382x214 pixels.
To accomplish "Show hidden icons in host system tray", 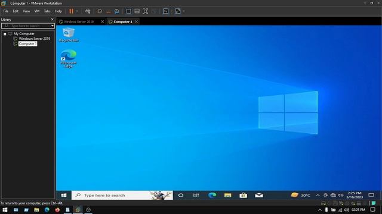I will 320,210.
